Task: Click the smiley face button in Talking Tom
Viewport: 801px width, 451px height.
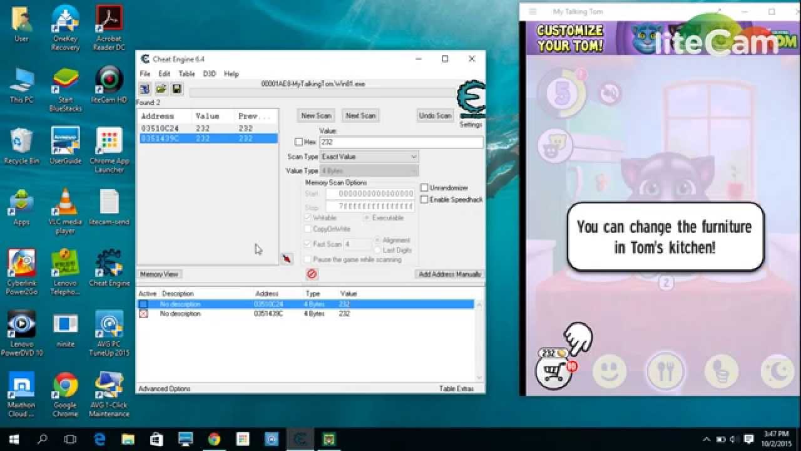Action: coord(609,371)
